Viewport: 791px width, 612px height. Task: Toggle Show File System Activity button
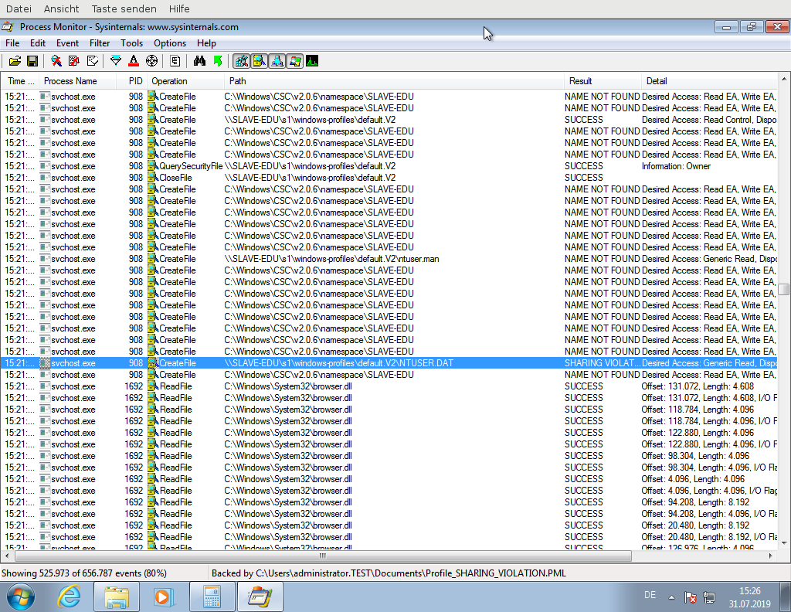259,60
